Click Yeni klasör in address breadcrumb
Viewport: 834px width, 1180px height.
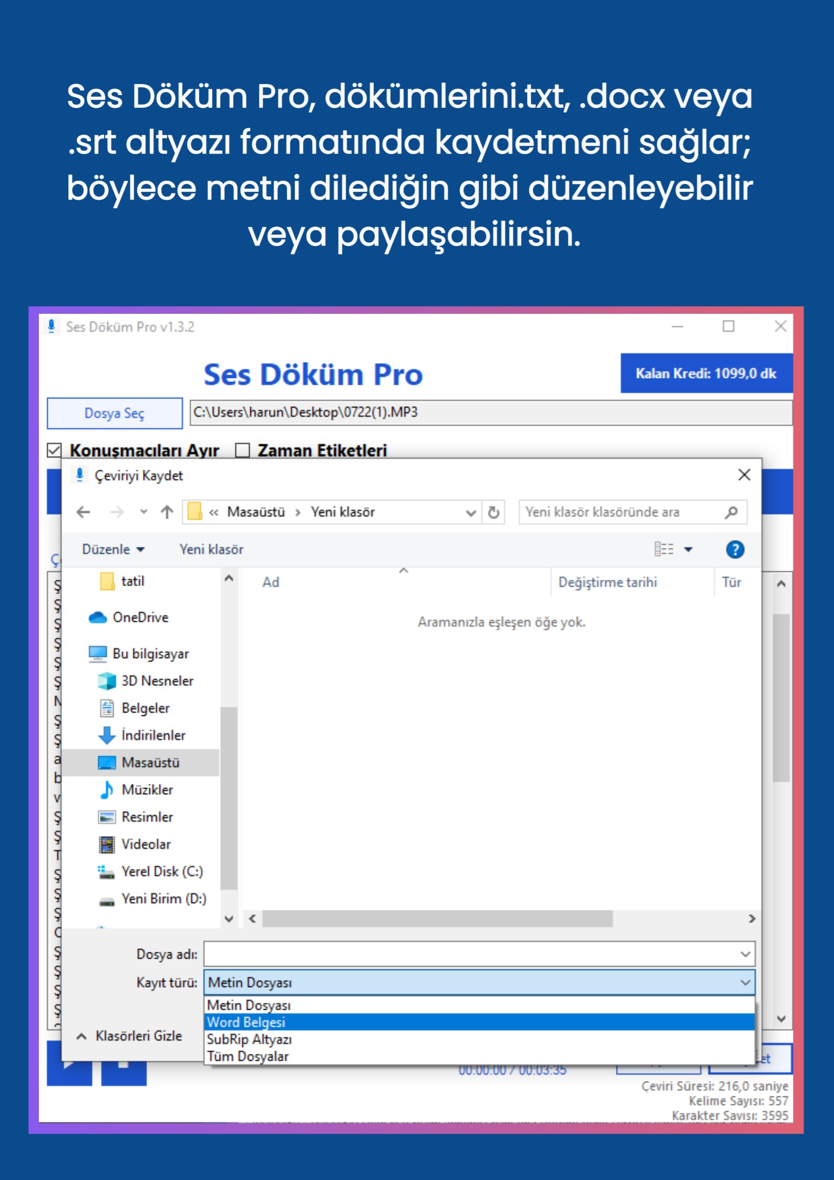point(343,512)
